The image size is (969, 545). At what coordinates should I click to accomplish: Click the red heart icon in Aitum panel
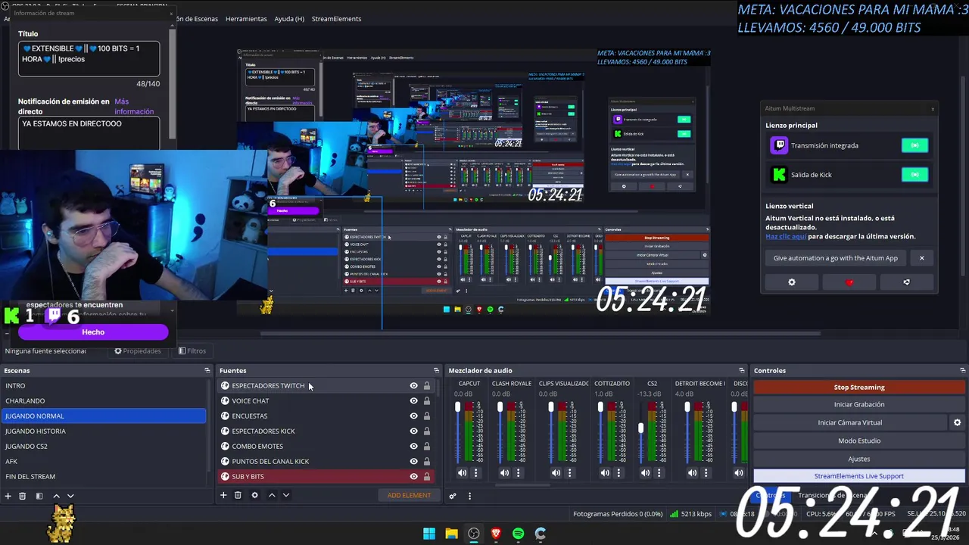(x=849, y=282)
